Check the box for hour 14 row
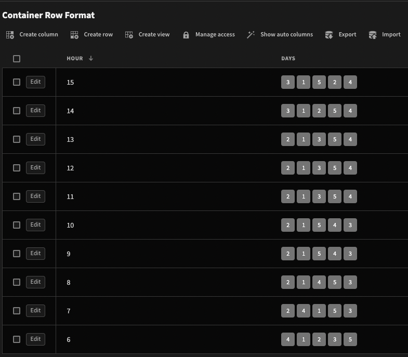This screenshot has height=357, width=408. (17, 111)
